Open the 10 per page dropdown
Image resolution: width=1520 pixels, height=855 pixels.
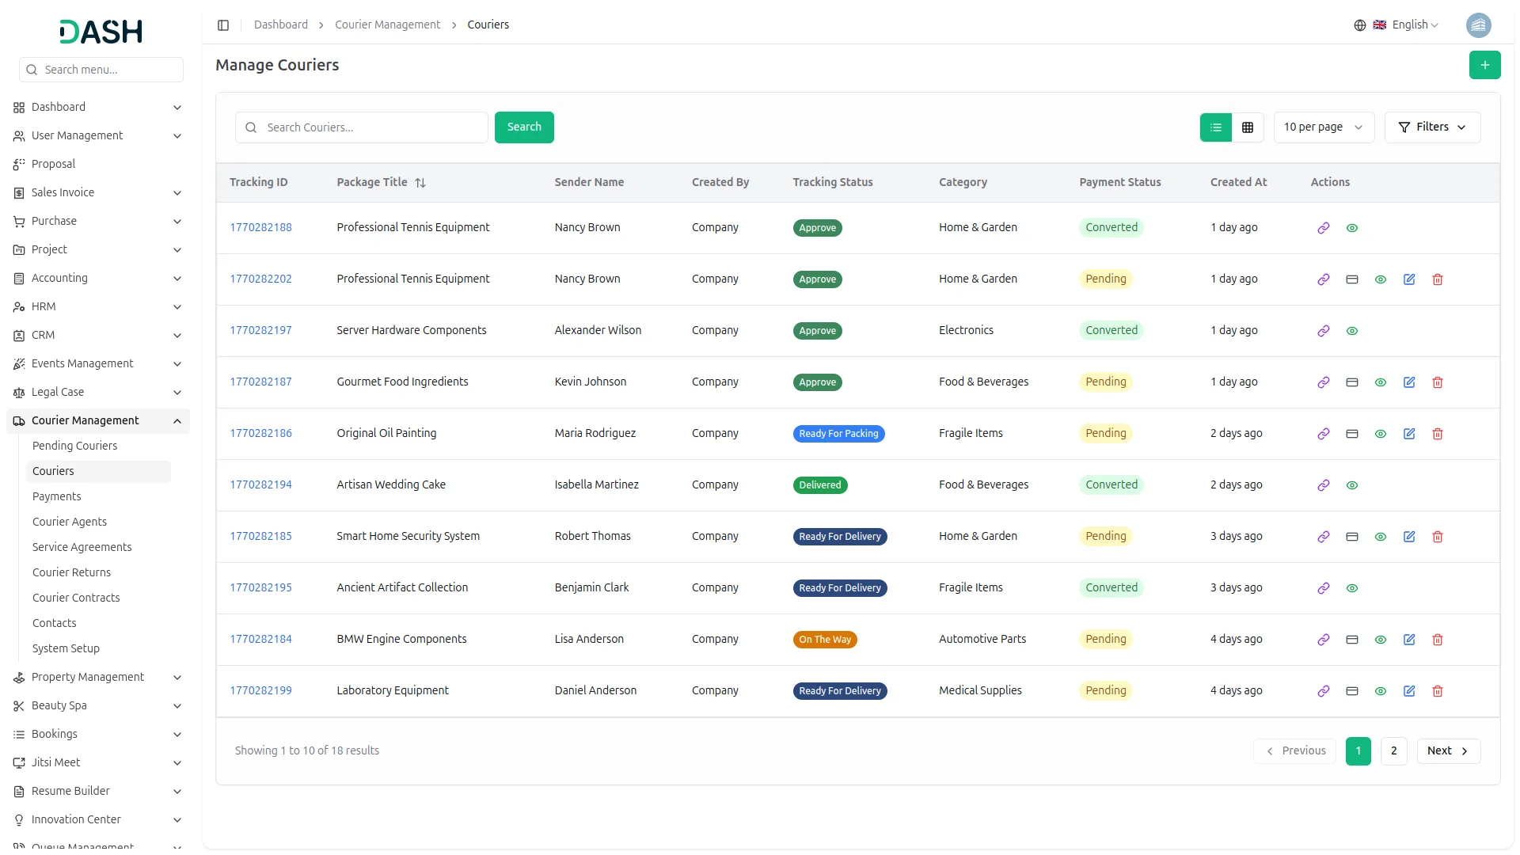(x=1323, y=127)
